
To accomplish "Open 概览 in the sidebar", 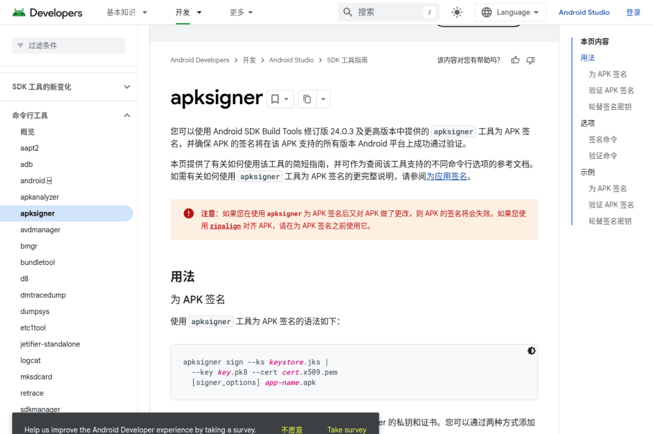I will pos(27,131).
